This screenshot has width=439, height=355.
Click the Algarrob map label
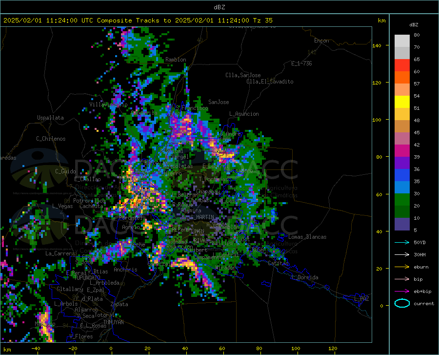[86, 310]
